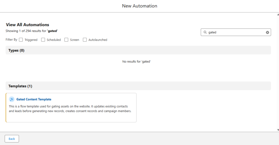This screenshot has width=279, height=145.
Task: Click the View All Automations heading
Action: tap(28, 25)
